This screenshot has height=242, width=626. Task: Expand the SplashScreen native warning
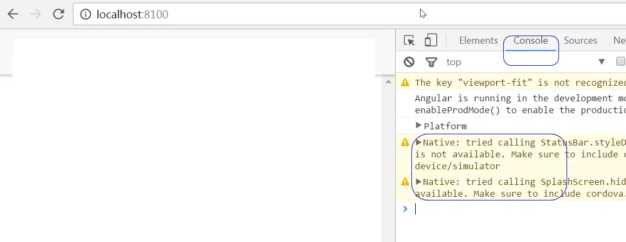click(x=418, y=182)
